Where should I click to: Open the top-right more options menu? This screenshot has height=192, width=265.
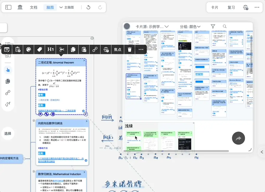click(x=257, y=7)
